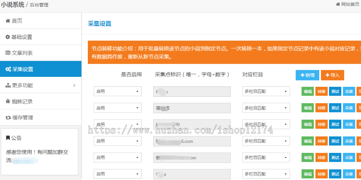Open 是否启用 dropdown in the 新 row

(x=118, y=158)
